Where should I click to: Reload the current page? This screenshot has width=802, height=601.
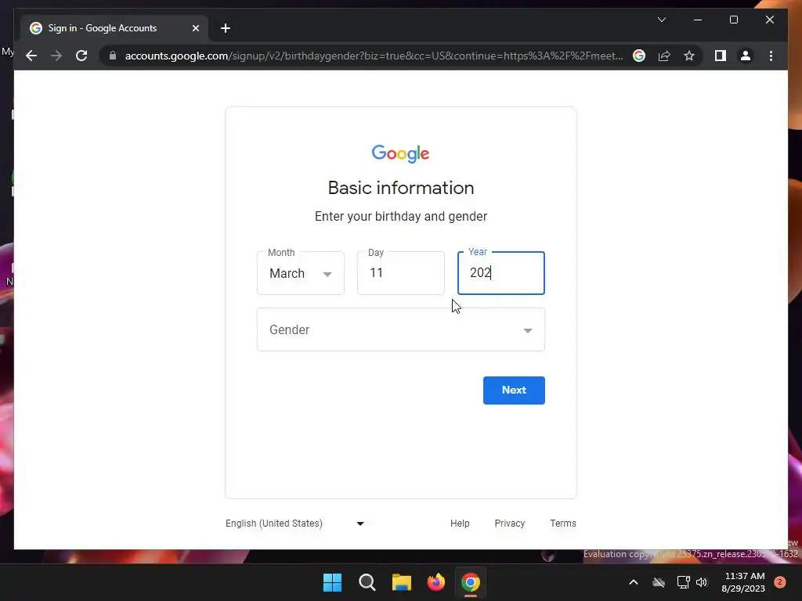coord(81,56)
